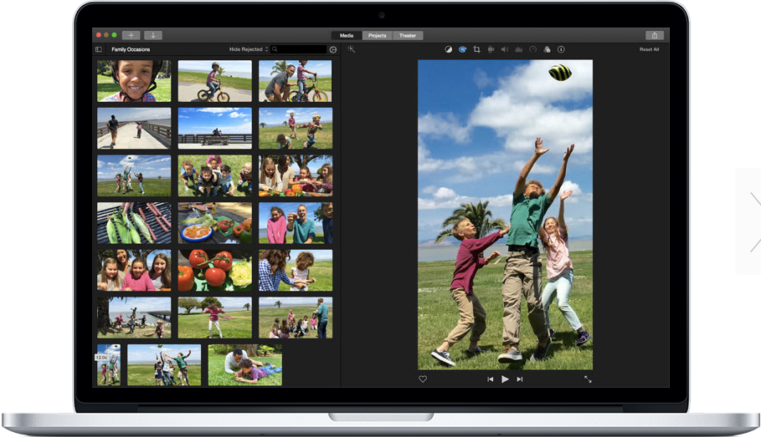Select the tomatoes and peppers thumbnail
Viewport: 761px width, 437px height.
click(215, 271)
